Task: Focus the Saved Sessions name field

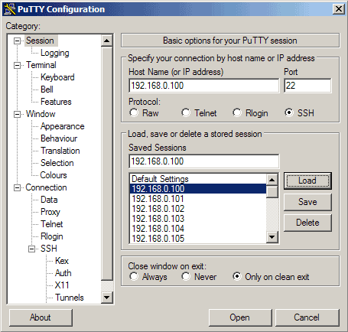Action: [203, 161]
